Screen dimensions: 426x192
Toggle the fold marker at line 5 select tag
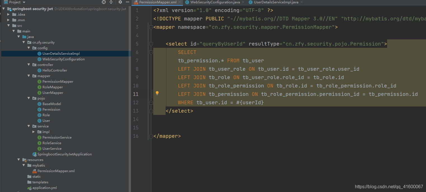(x=151, y=44)
